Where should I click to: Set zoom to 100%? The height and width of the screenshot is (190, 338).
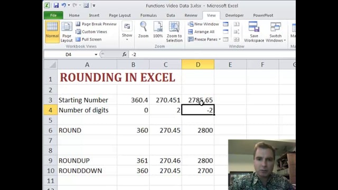click(158, 30)
